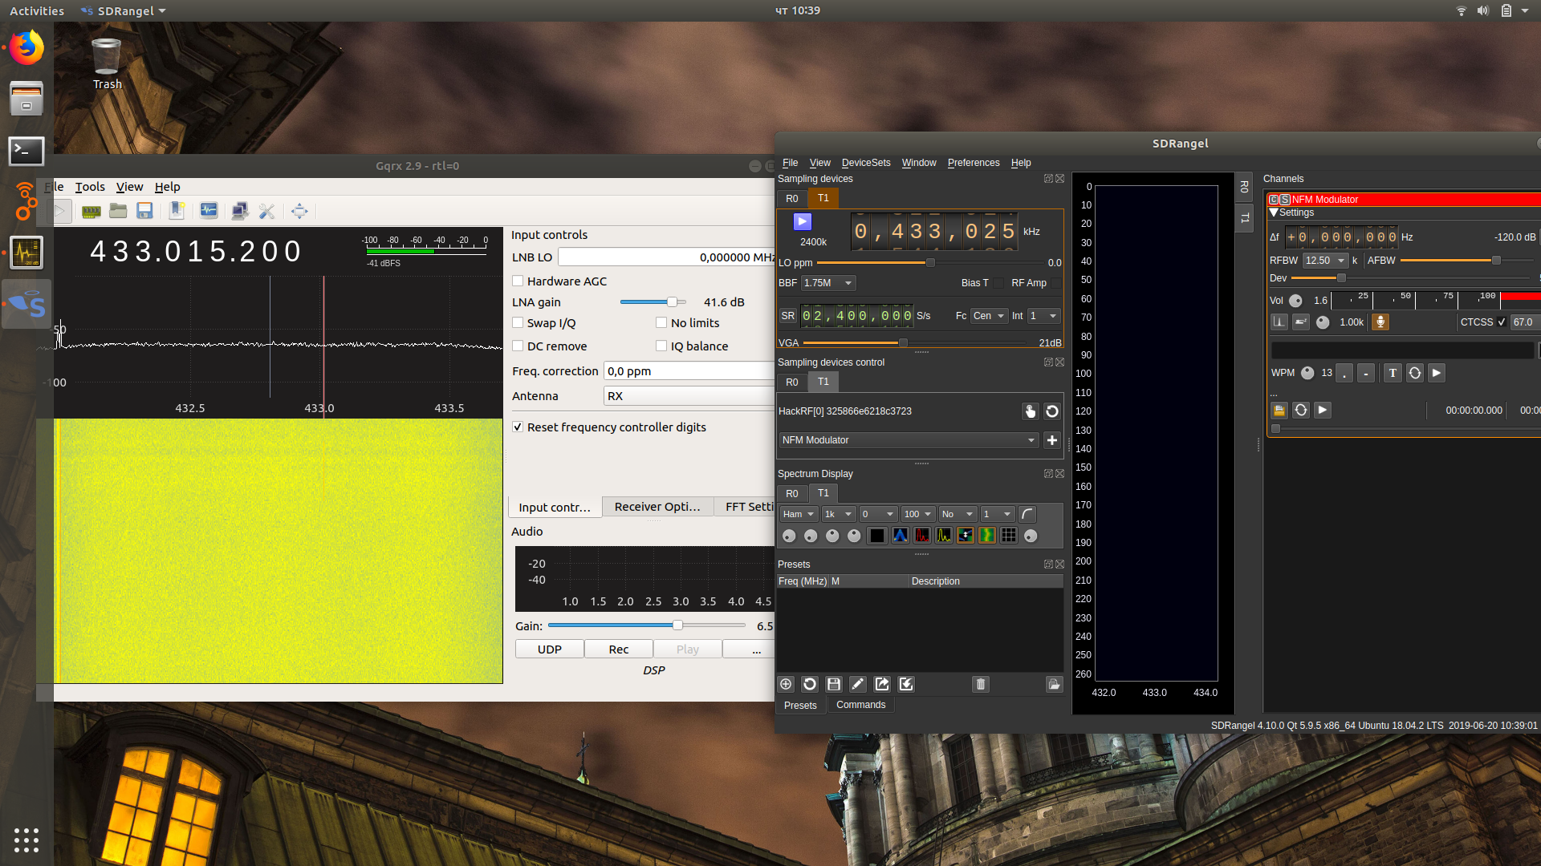The image size is (1541, 866).
Task: Toggle the max hold spectrum trace icon
Action: pos(922,535)
